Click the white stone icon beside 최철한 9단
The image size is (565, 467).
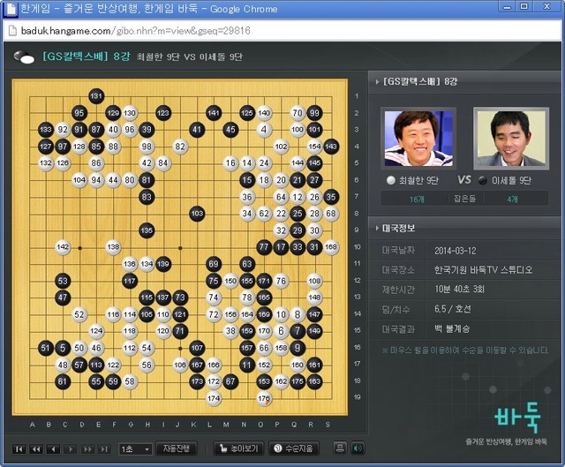391,180
